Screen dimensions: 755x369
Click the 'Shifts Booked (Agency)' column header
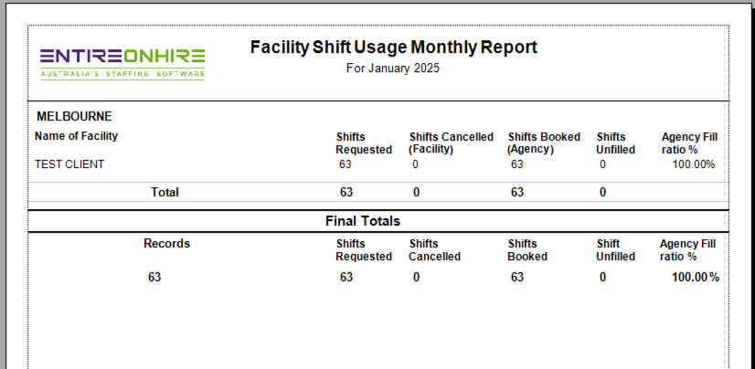544,142
